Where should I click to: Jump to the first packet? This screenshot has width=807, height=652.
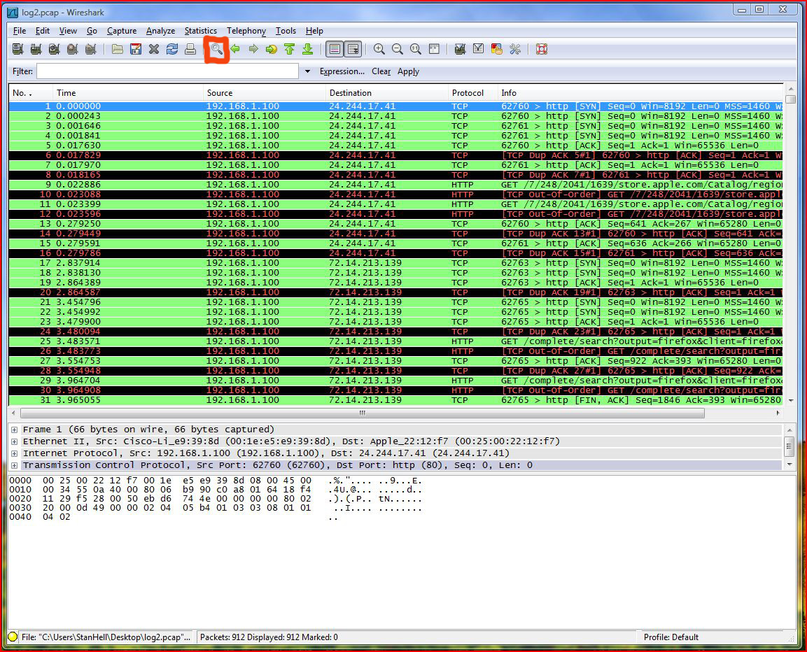coord(289,50)
